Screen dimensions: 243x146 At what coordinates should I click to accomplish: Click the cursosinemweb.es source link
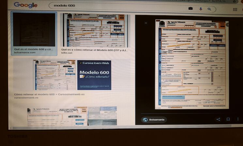pyautogui.click(x=26, y=98)
